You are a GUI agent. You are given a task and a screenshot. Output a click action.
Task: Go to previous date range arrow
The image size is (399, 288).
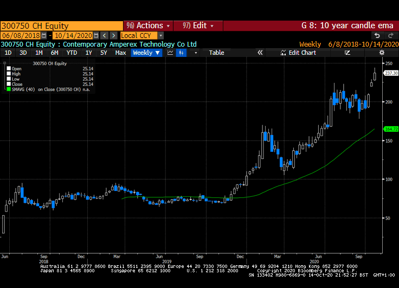[104, 35]
